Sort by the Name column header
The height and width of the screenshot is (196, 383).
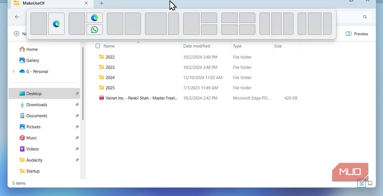tap(109, 46)
